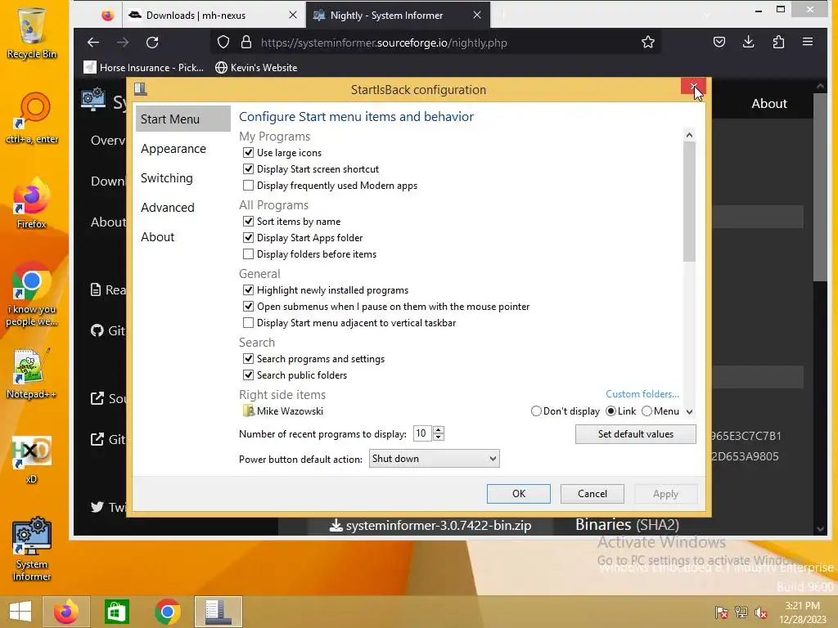Click the recent programs number field
The width and height of the screenshot is (838, 628).
[x=423, y=433]
